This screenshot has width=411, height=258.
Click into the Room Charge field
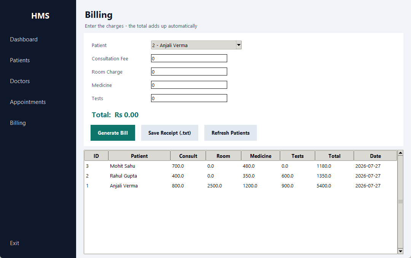[189, 72]
